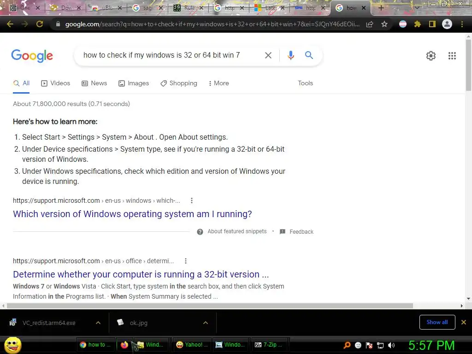Click the striped extension icon beside puzzle icon
Screen dimensions: 472x354
click(403, 24)
